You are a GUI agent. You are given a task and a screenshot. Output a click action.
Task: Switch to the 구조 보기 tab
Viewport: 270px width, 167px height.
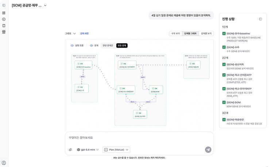pyautogui.click(x=175, y=33)
